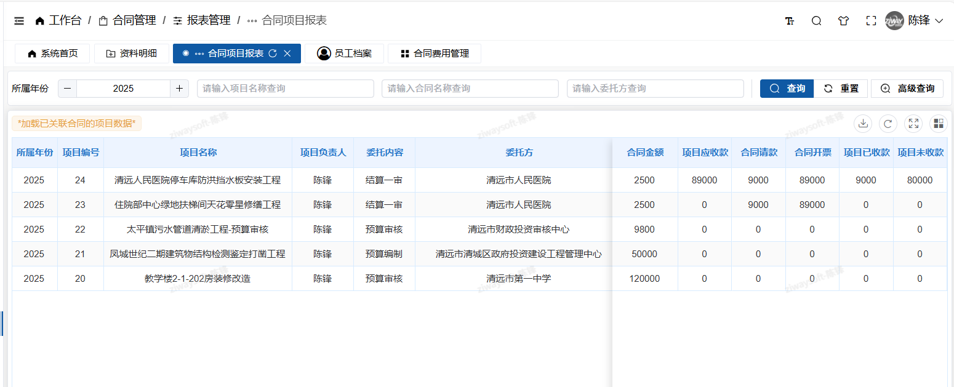Toggle the page fullscreen brackets icon
954x387 pixels.
tap(871, 20)
